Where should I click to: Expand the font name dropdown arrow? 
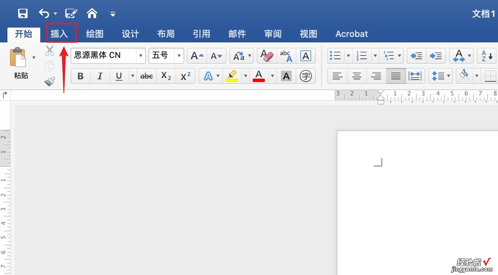141,56
